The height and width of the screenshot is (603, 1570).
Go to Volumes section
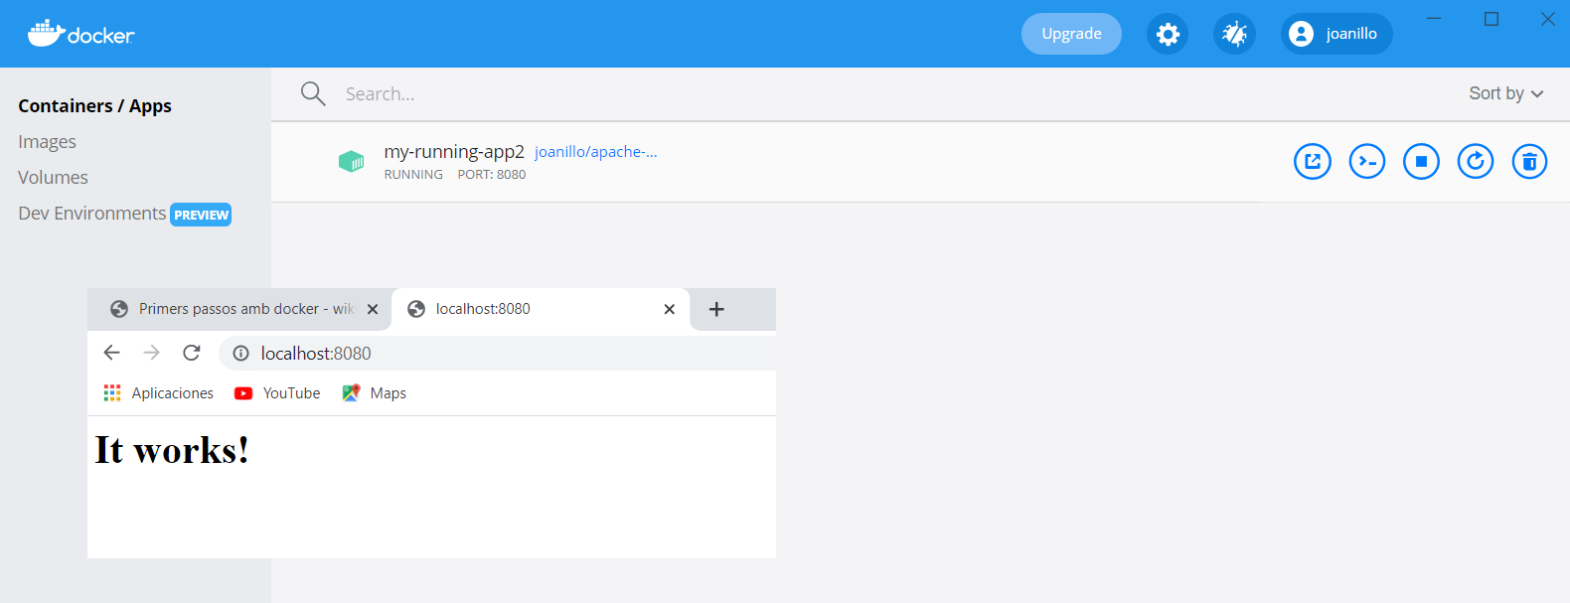(53, 178)
